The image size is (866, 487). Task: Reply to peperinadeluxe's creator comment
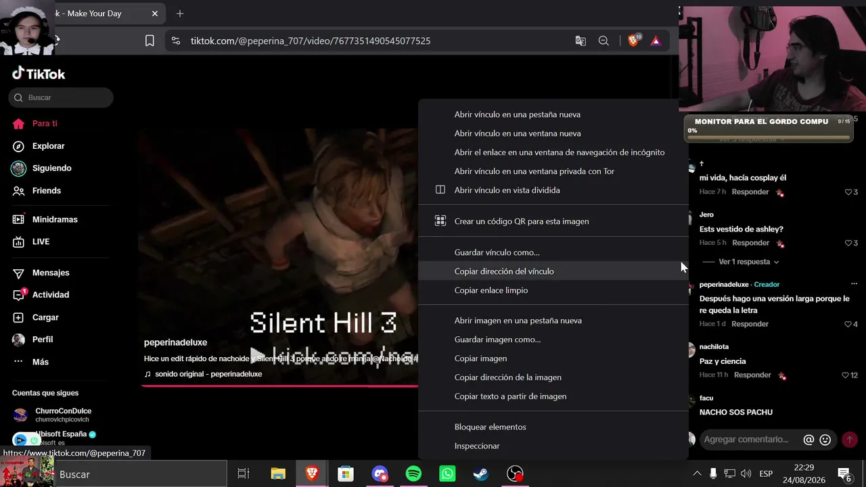(x=750, y=325)
